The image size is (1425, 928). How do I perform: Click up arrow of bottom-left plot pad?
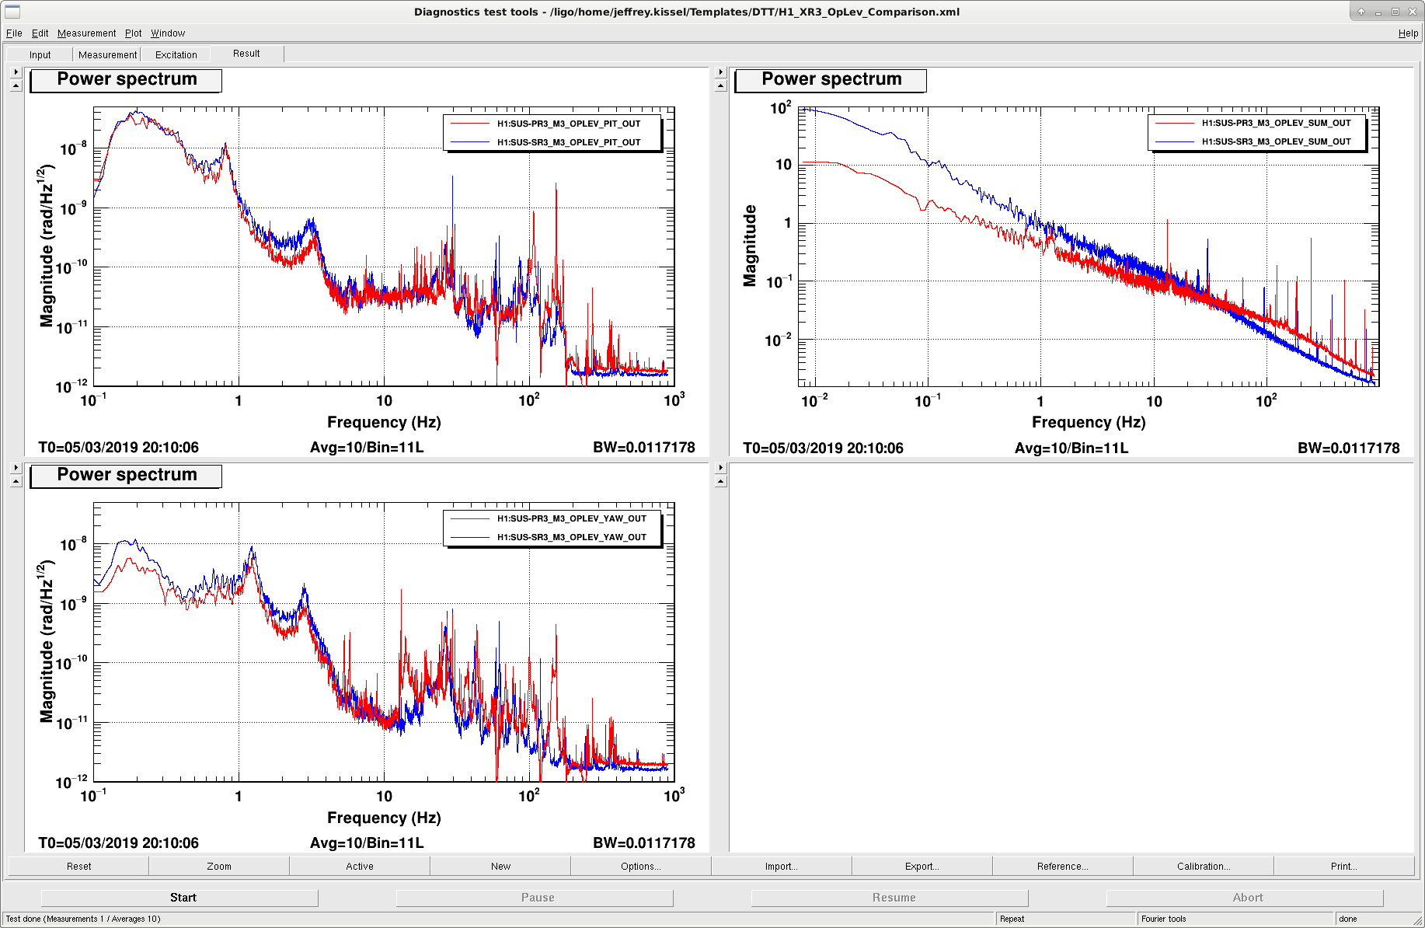point(16,481)
